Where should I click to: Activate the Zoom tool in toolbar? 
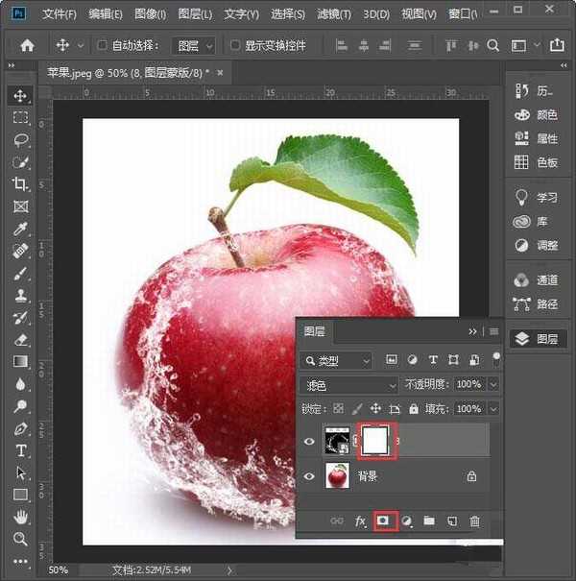20,539
